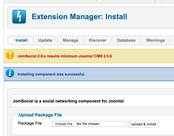Click the JomSocial 2.8.x requirement warning text

[65, 56]
